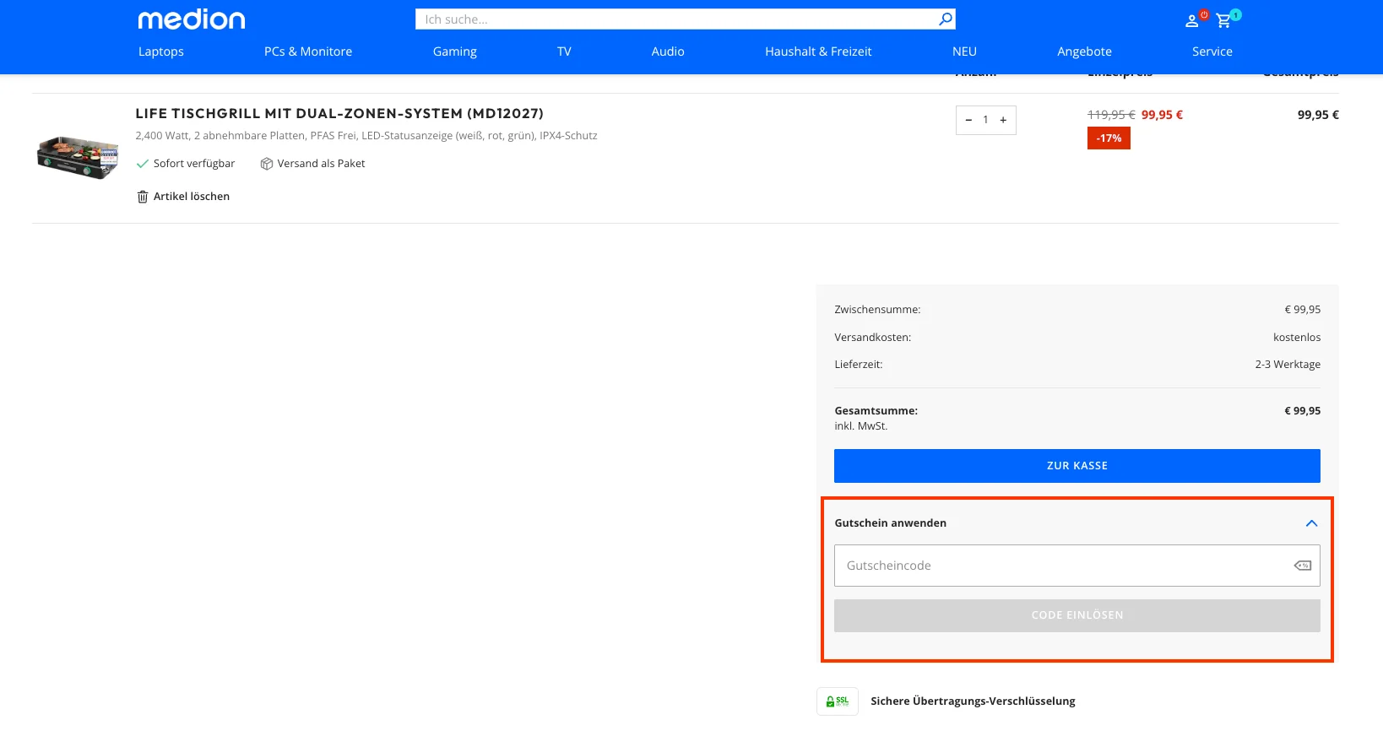Viewport: 1383px width, 731px height.
Task: Click the 2-3 Werktage delivery time
Action: tap(1288, 365)
